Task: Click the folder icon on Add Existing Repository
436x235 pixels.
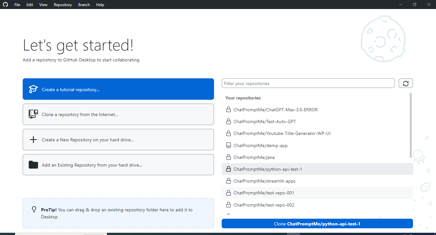Action: (x=33, y=165)
